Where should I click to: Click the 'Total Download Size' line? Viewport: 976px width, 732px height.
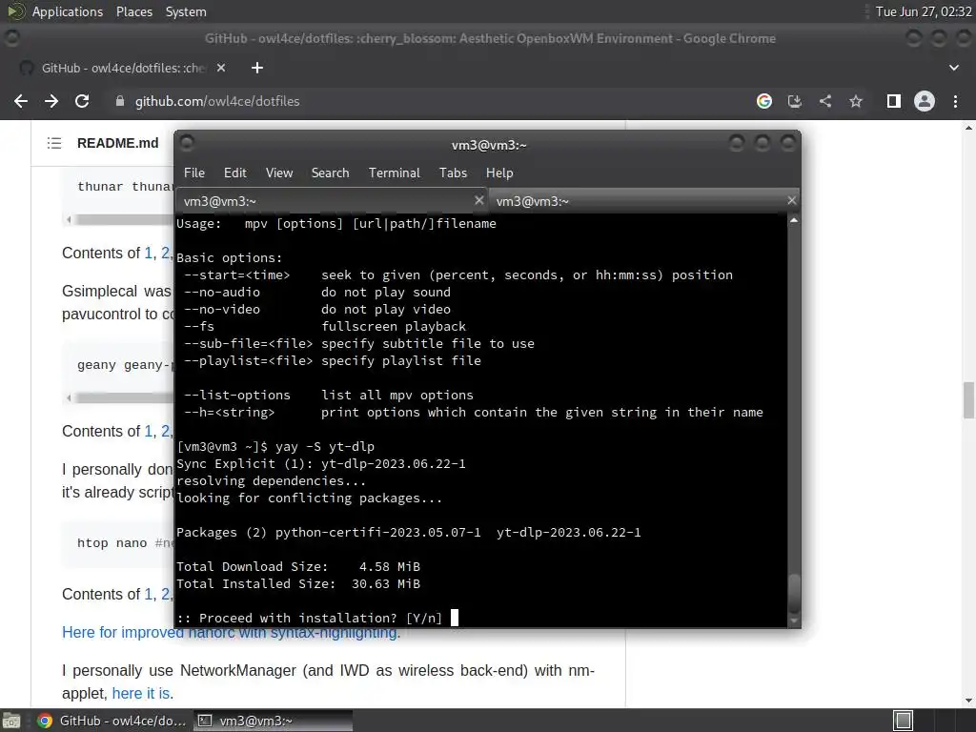(298, 566)
